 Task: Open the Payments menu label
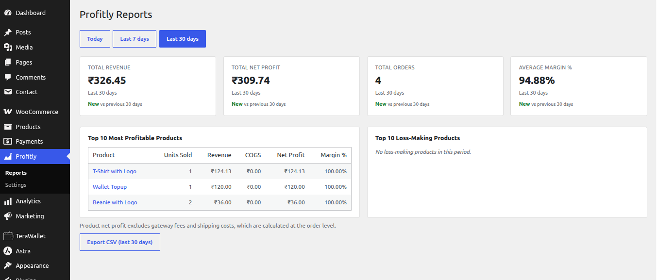pyautogui.click(x=29, y=142)
